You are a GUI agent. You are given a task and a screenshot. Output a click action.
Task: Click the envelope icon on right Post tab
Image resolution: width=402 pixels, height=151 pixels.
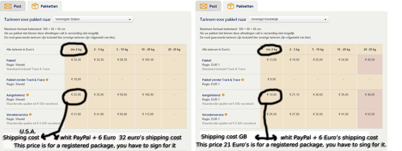(x=203, y=6)
